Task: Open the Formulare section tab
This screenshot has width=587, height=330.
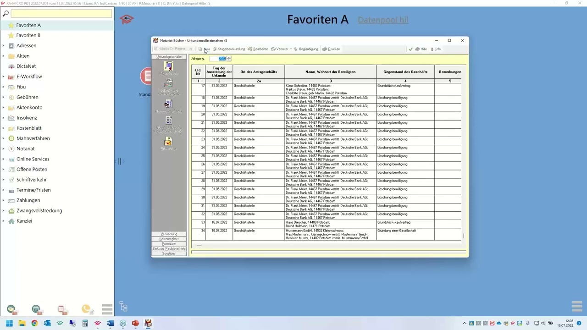Action: pyautogui.click(x=169, y=244)
